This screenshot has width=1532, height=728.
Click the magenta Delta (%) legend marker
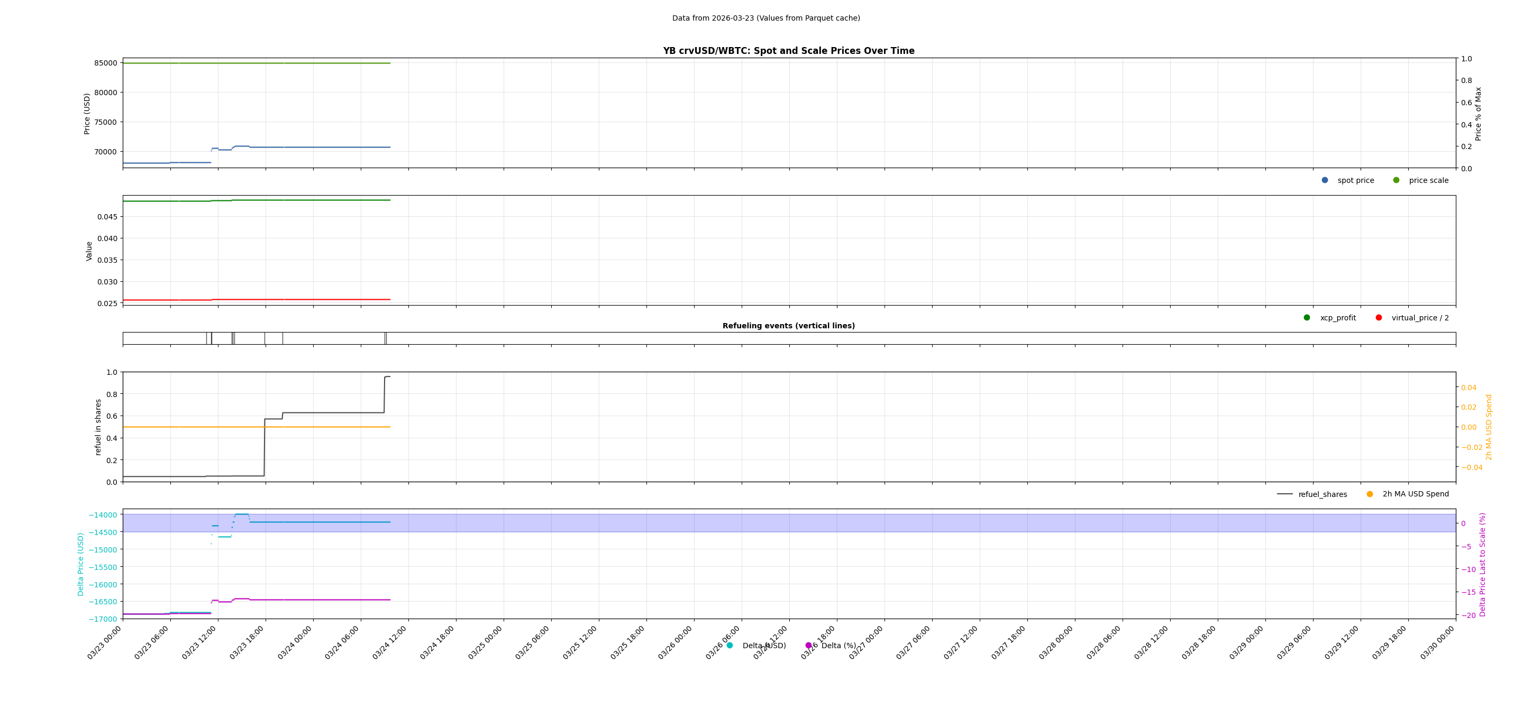point(809,646)
